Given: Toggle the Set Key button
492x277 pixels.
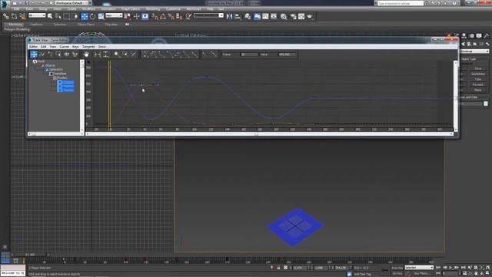Looking at the screenshot, I should (x=397, y=274).
